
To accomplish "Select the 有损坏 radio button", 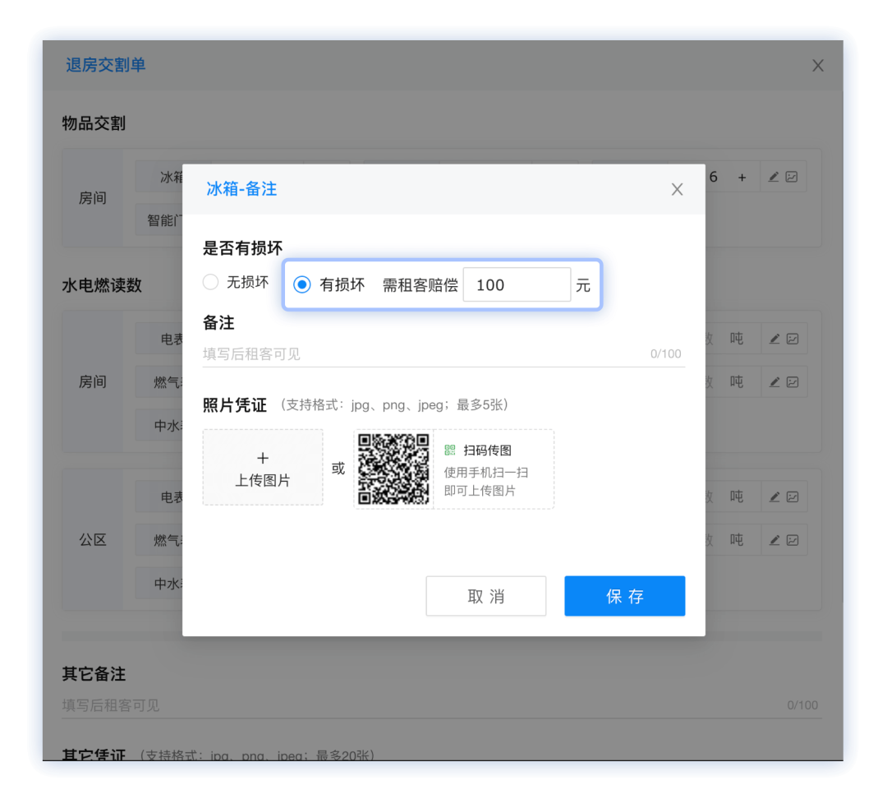I will pos(302,284).
